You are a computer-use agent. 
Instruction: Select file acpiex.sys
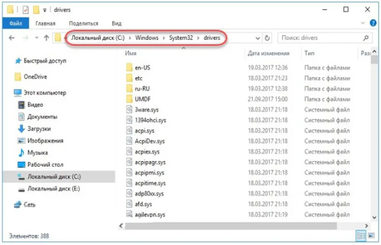coord(147,152)
